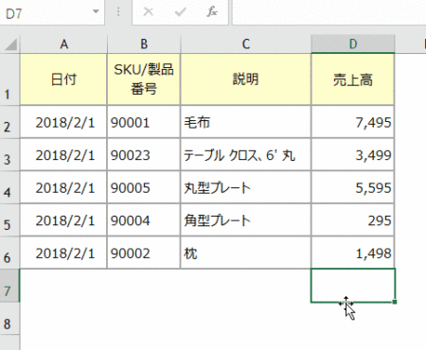Viewport: 426px width, 350px height.
Task: Select cell with SKU 90023
Action: [144, 154]
